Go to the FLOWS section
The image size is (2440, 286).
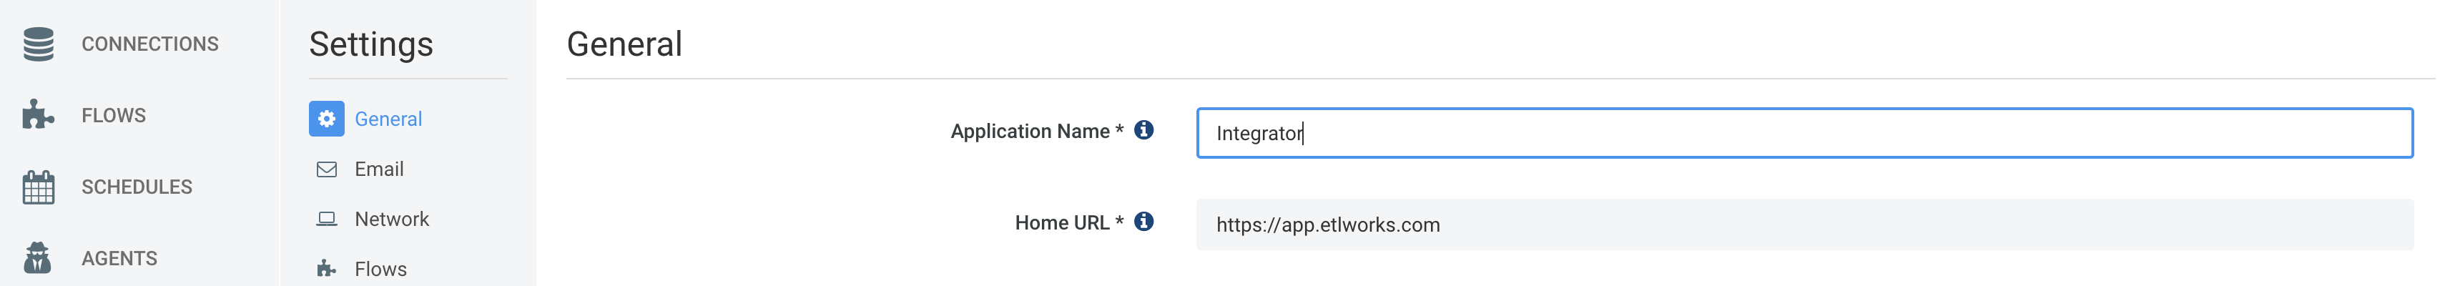114,116
